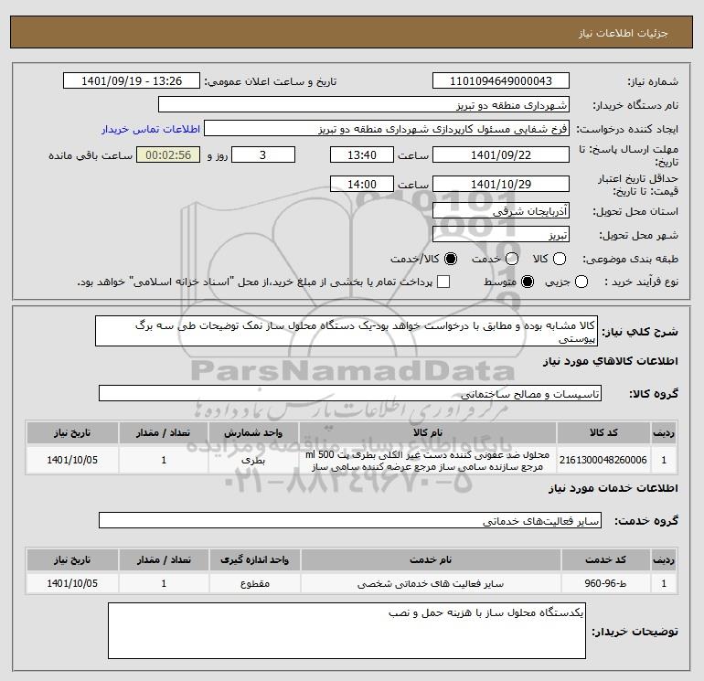Choose the جزیی purchase type radio
The height and width of the screenshot is (681, 704).
pyautogui.click(x=581, y=282)
